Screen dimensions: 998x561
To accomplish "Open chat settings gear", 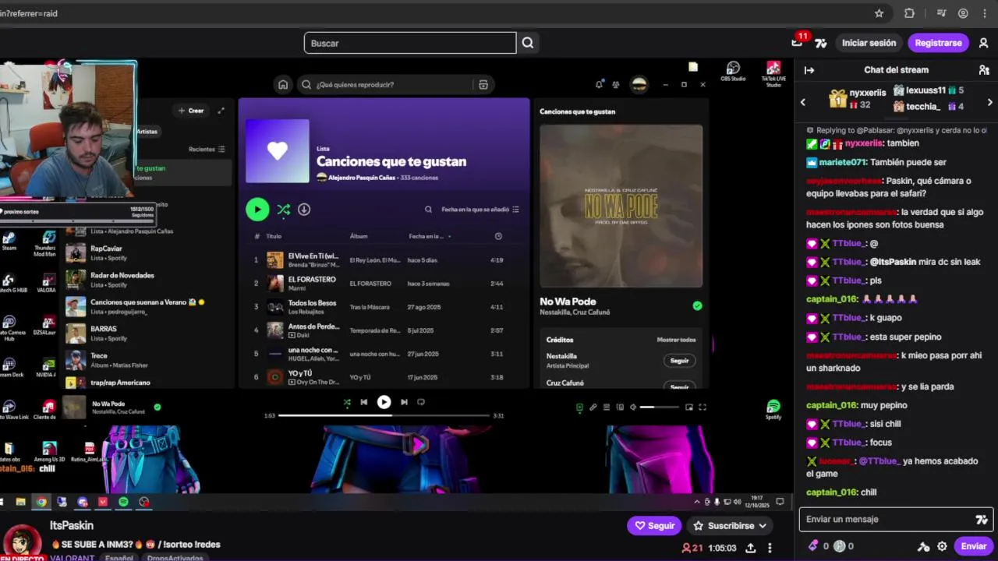I will [x=942, y=546].
